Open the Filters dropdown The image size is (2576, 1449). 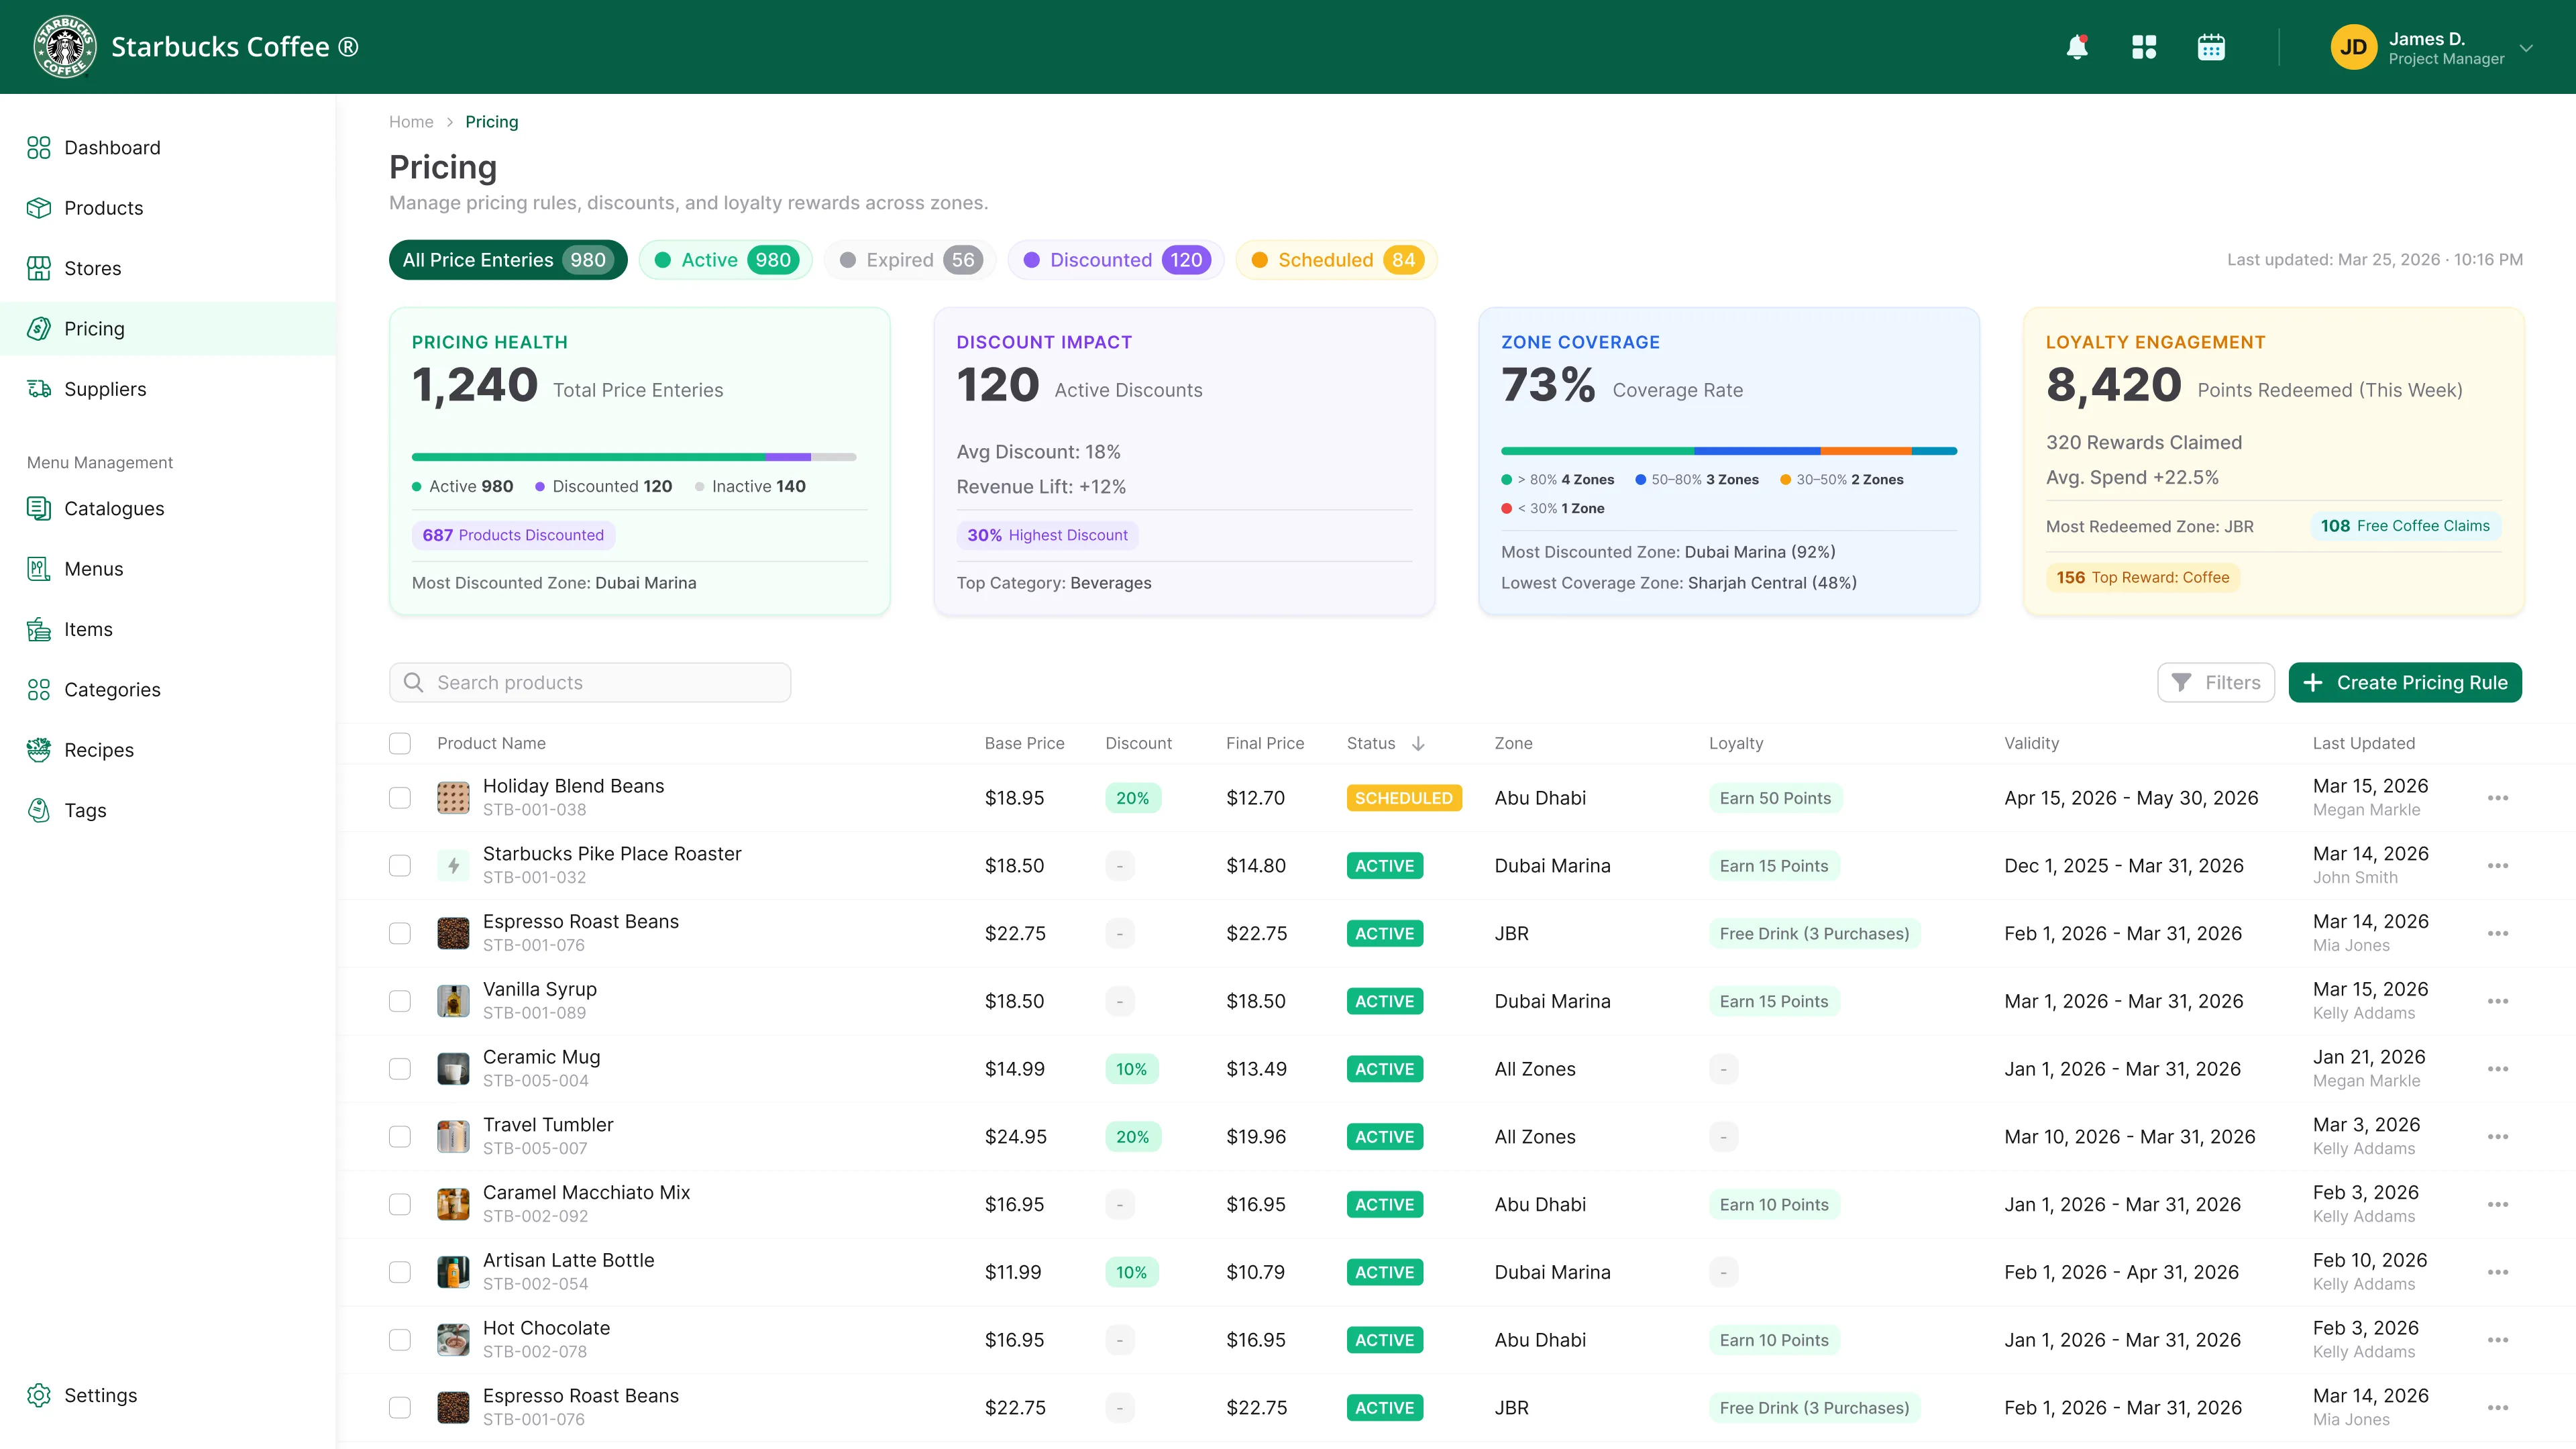pos(2216,683)
